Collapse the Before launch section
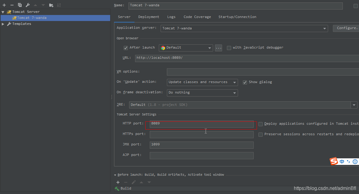Viewport: 359px width, 194px height. click(115, 175)
